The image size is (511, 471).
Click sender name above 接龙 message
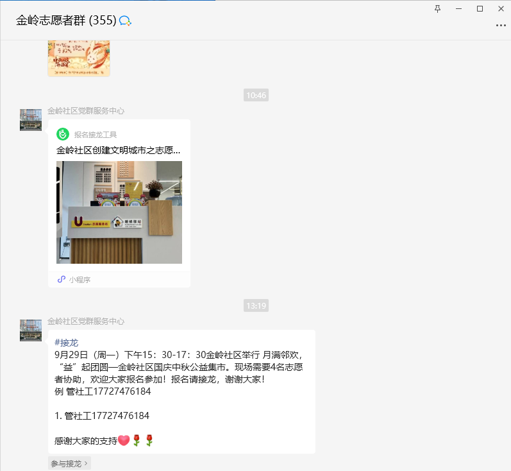click(86, 321)
